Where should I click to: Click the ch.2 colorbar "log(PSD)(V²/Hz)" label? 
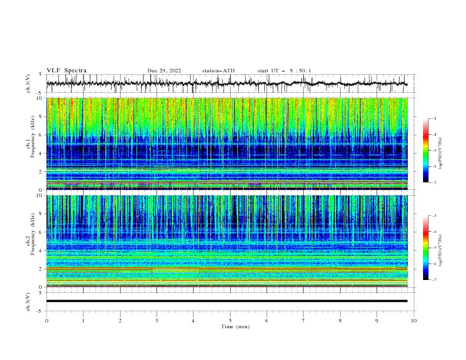point(441,251)
